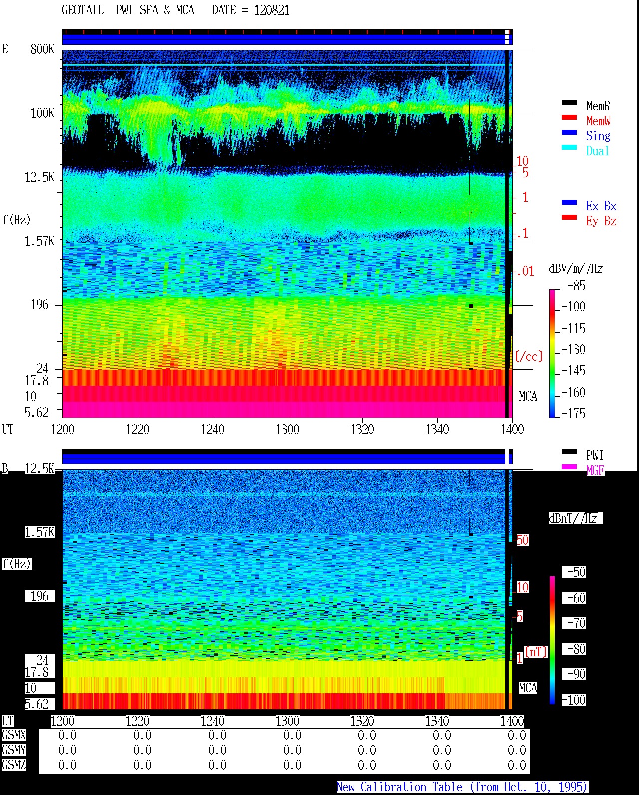Click the cyan Dual legend swatch

pyautogui.click(x=569, y=147)
